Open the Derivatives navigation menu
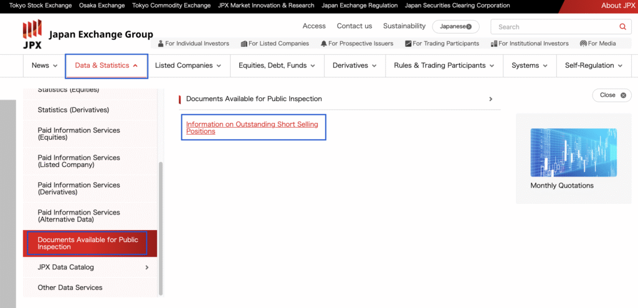The image size is (638, 308). (x=355, y=65)
